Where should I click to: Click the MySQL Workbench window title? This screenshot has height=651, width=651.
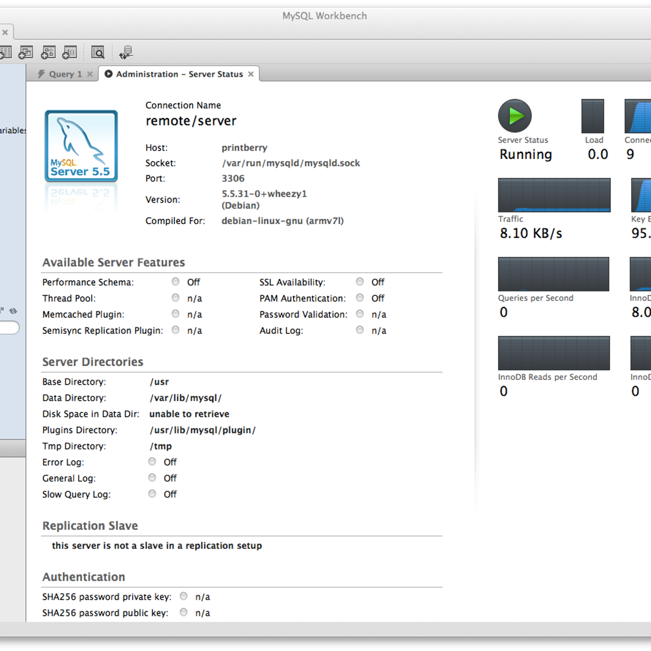click(x=325, y=16)
